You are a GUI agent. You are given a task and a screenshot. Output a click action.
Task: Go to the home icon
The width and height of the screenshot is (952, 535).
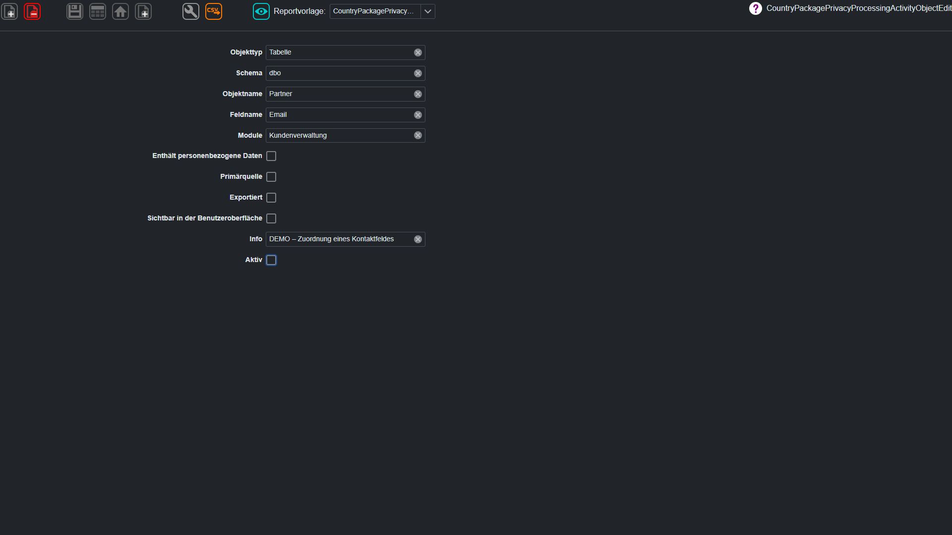point(120,11)
